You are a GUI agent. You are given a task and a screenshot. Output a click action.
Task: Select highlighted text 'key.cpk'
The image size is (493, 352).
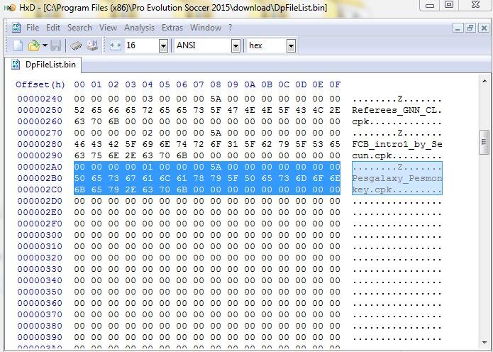(372, 190)
